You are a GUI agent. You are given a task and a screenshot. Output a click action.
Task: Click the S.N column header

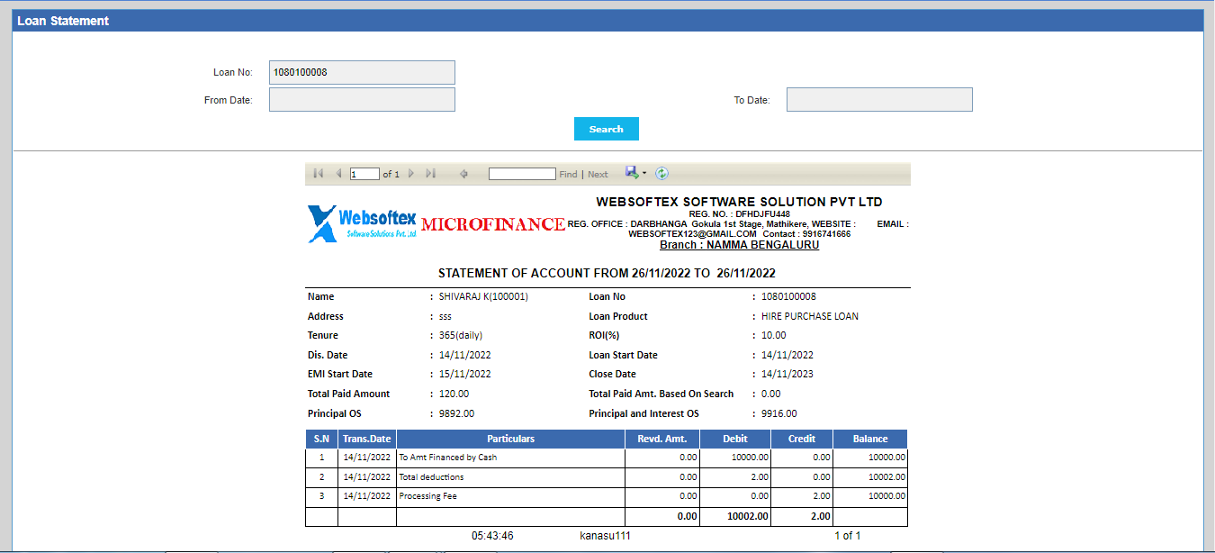321,439
